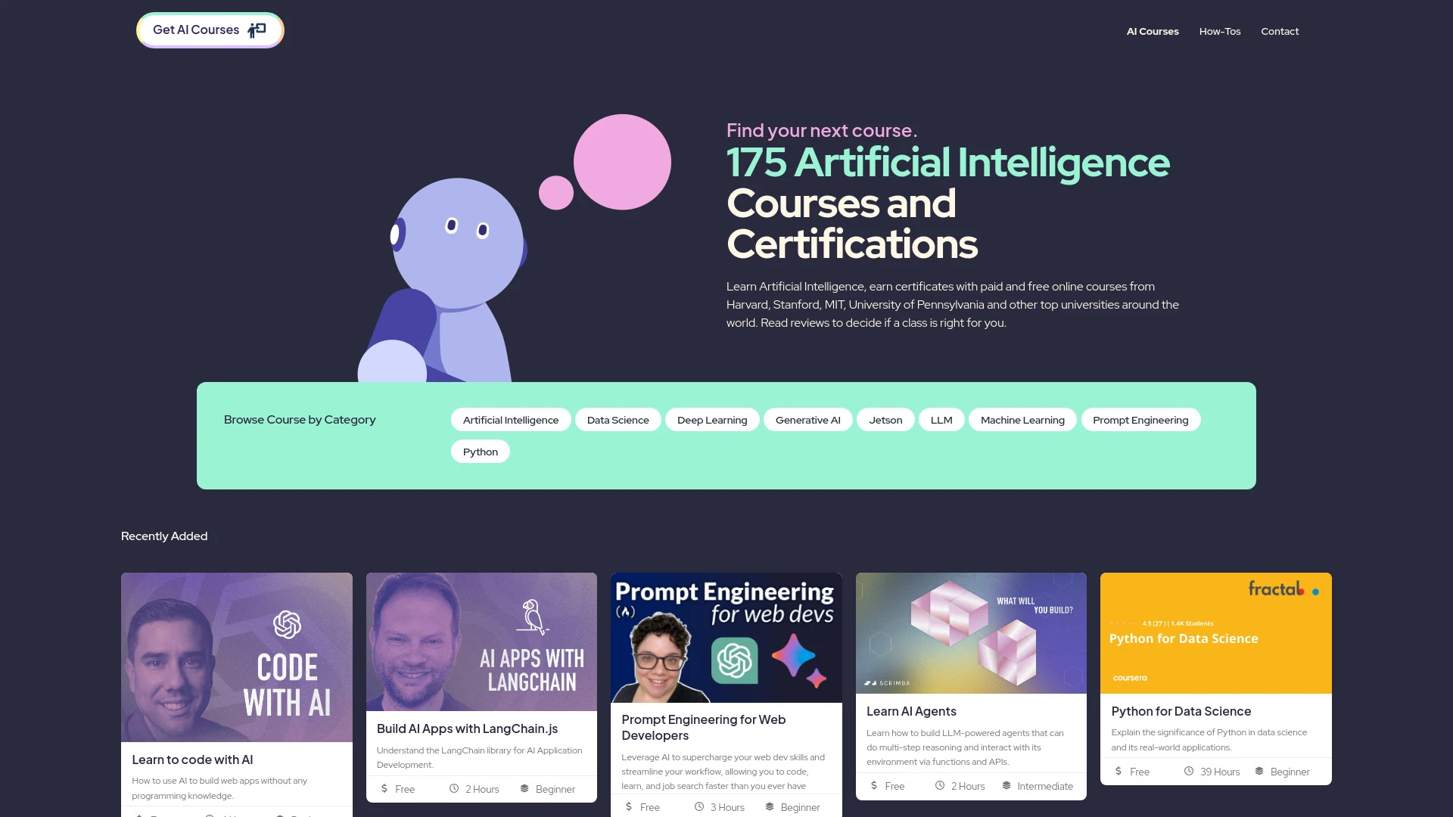Click the Recently Added section header
This screenshot has width=1453, height=817.
[163, 536]
